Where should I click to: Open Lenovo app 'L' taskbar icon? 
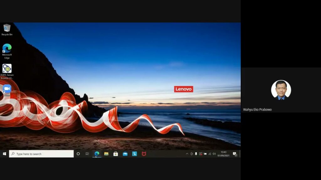pos(134,154)
